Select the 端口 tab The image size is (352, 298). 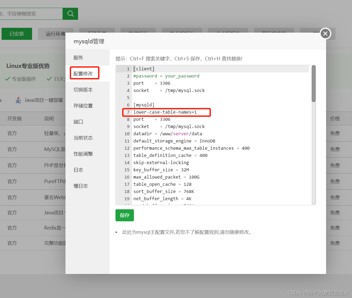click(x=87, y=122)
